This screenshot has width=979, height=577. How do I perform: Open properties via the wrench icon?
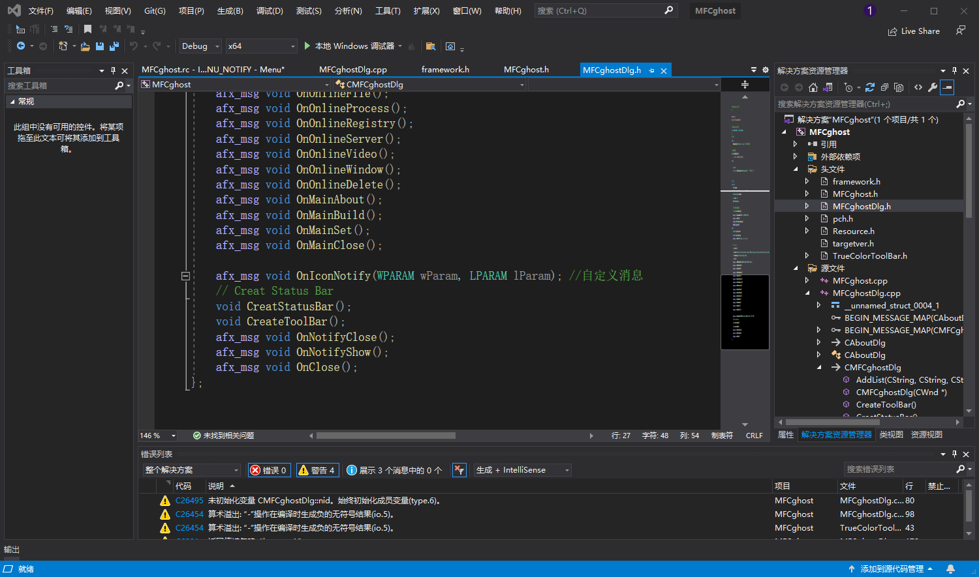coord(933,87)
